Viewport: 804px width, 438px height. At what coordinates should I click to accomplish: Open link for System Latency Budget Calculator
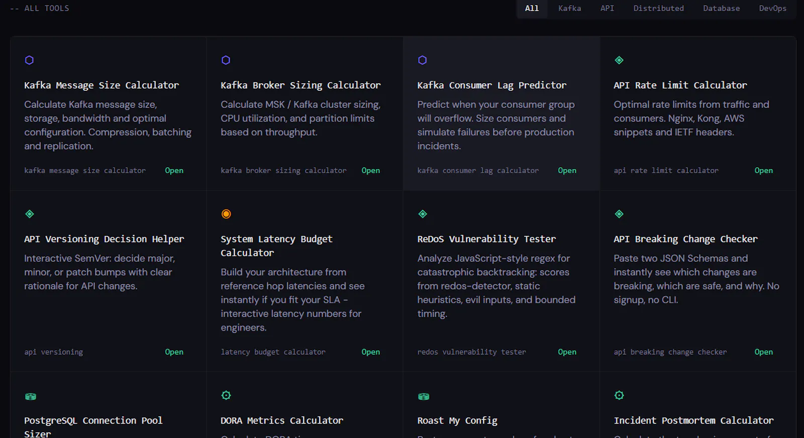(x=370, y=352)
